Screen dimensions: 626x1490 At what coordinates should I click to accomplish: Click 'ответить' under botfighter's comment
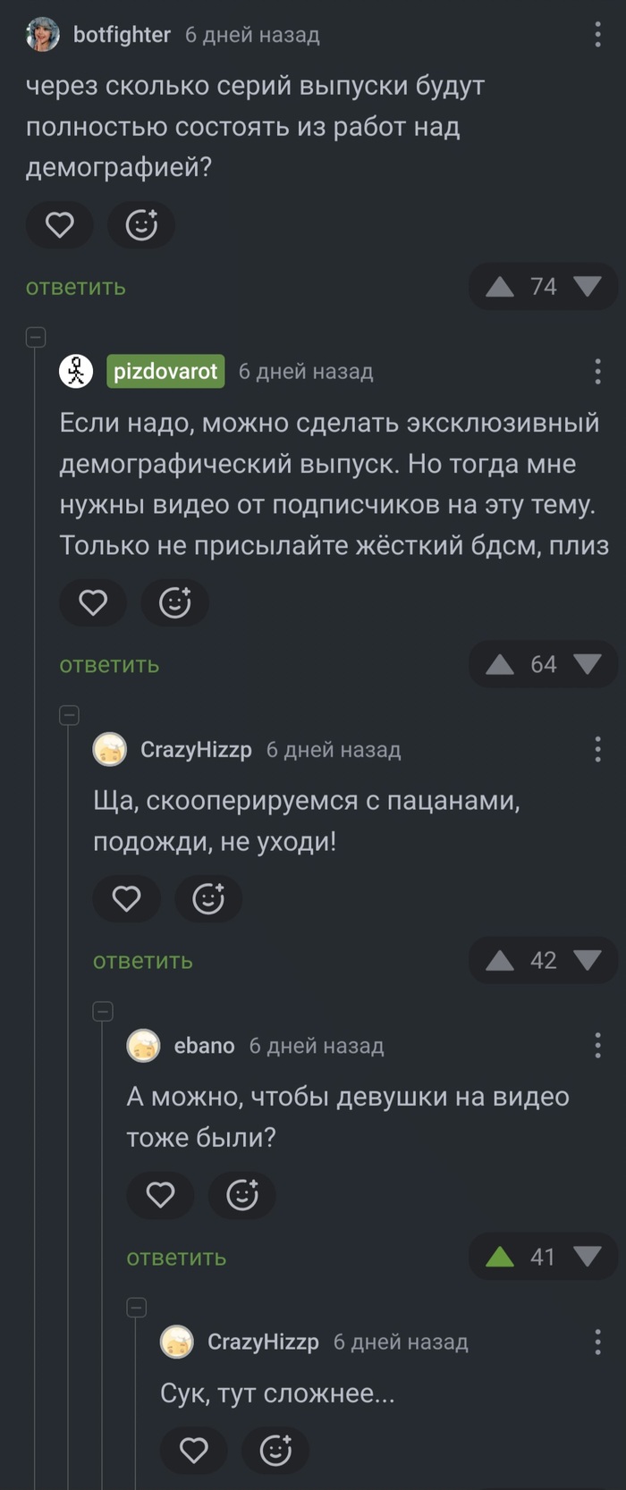(x=75, y=287)
